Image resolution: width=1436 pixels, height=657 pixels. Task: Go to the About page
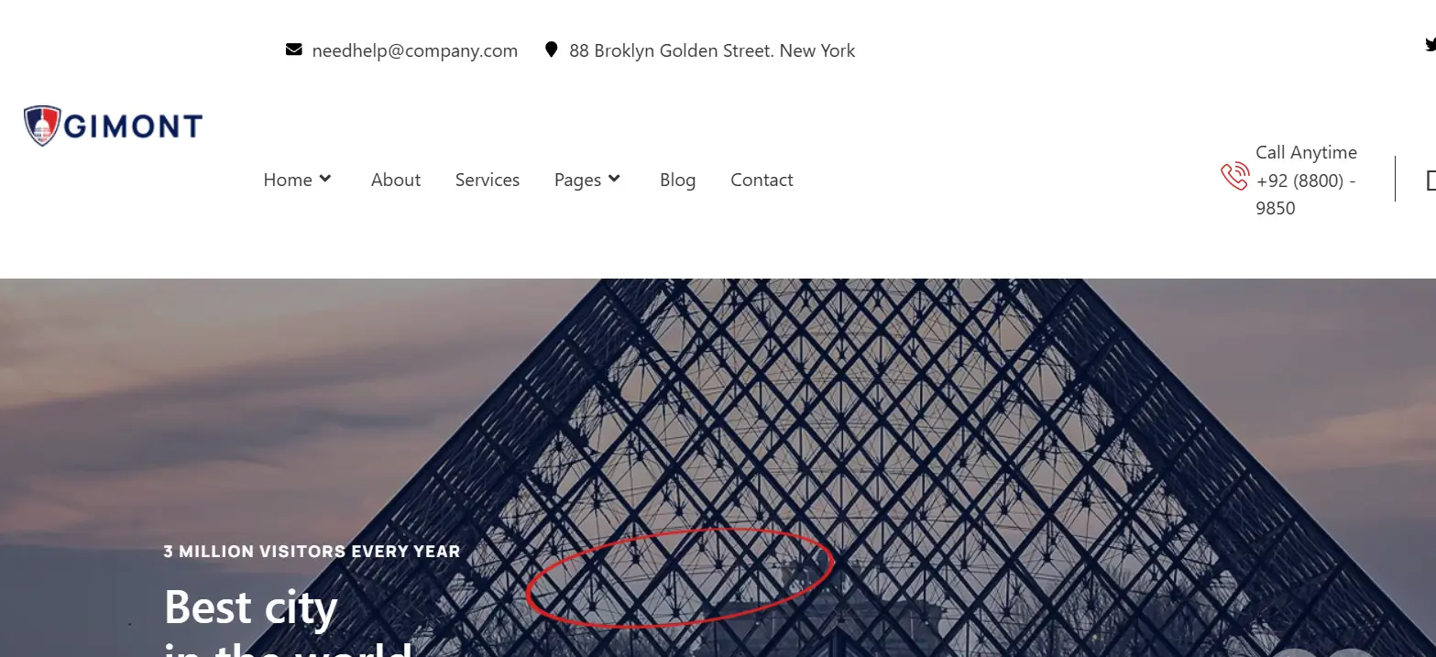coord(396,180)
